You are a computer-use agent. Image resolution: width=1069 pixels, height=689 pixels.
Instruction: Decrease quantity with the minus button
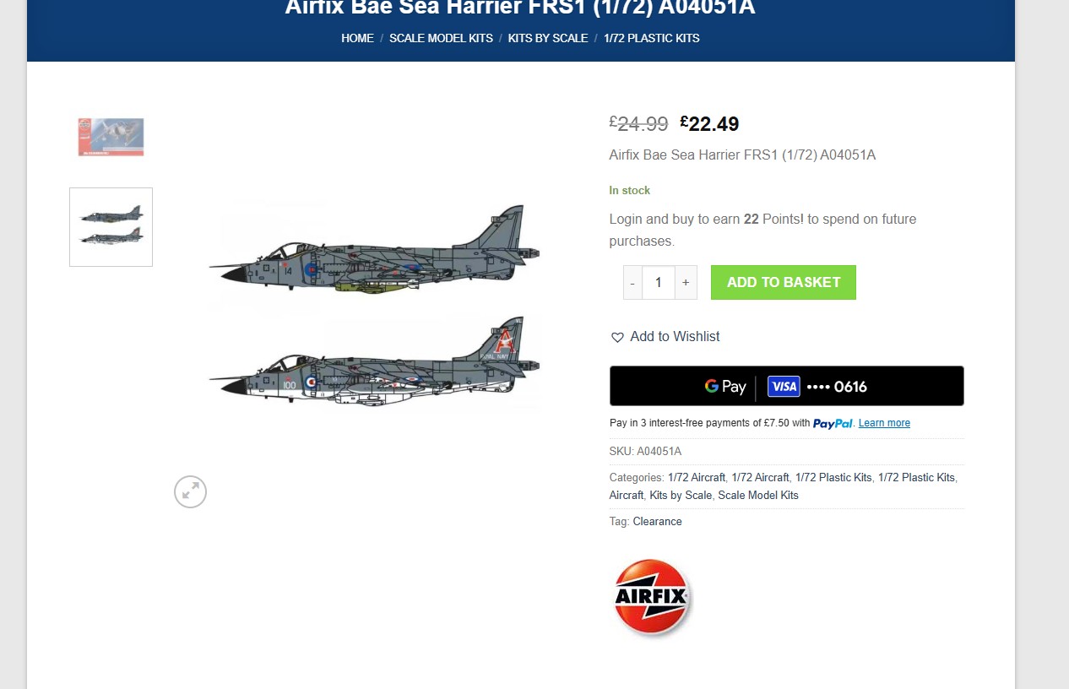pos(632,283)
